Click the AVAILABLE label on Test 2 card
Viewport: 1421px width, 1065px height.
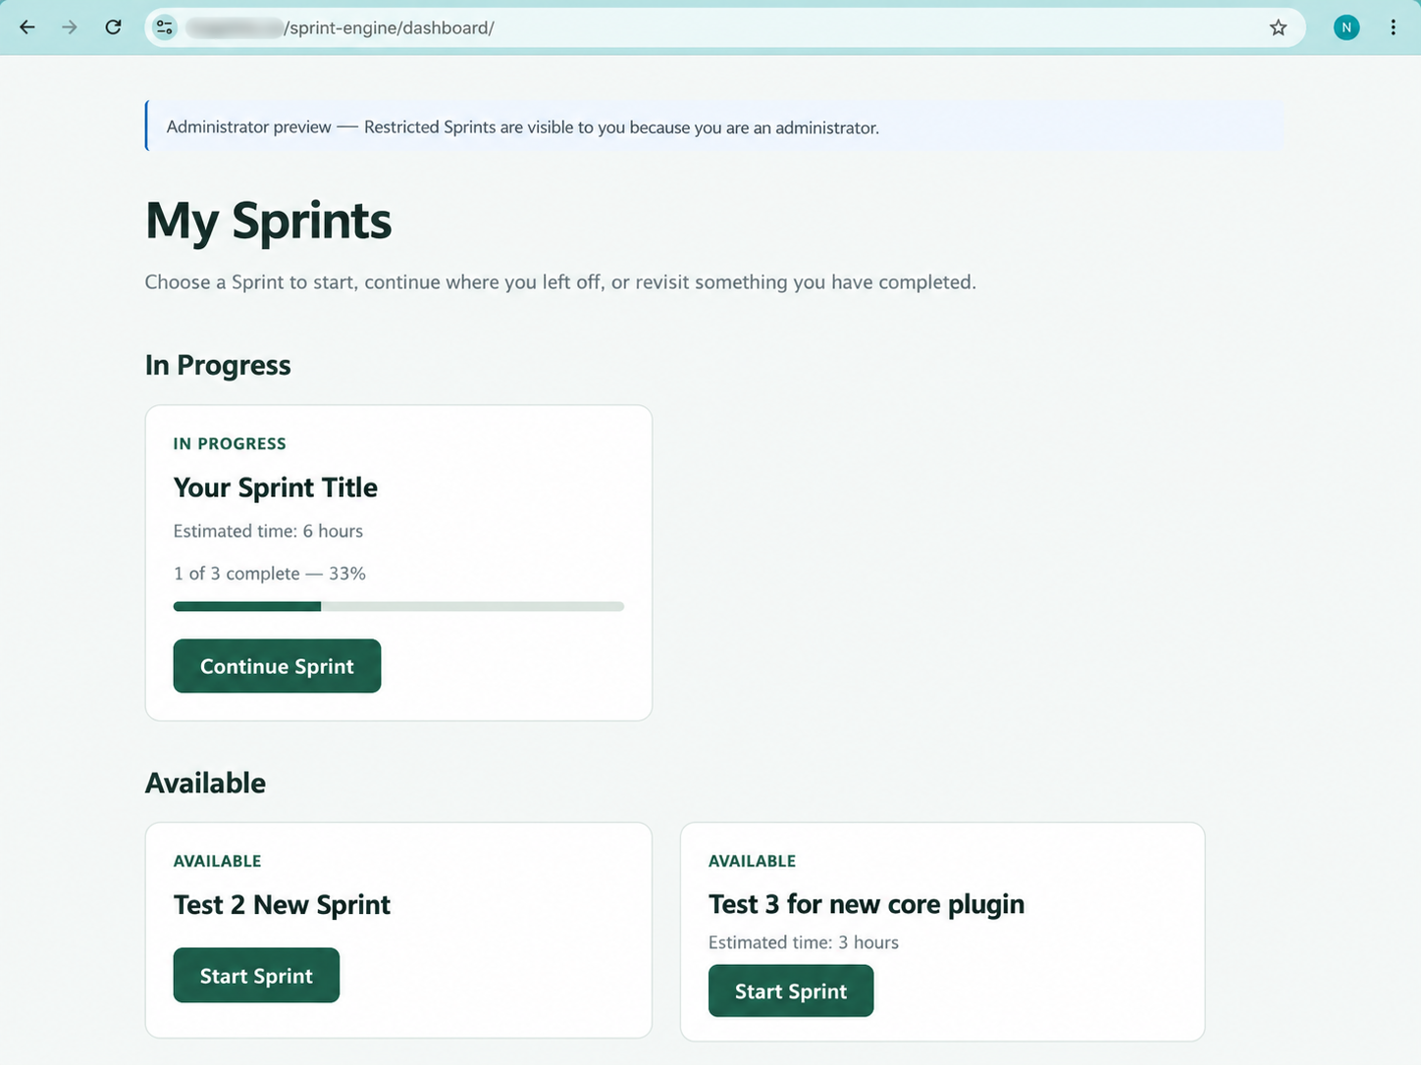pyautogui.click(x=217, y=861)
